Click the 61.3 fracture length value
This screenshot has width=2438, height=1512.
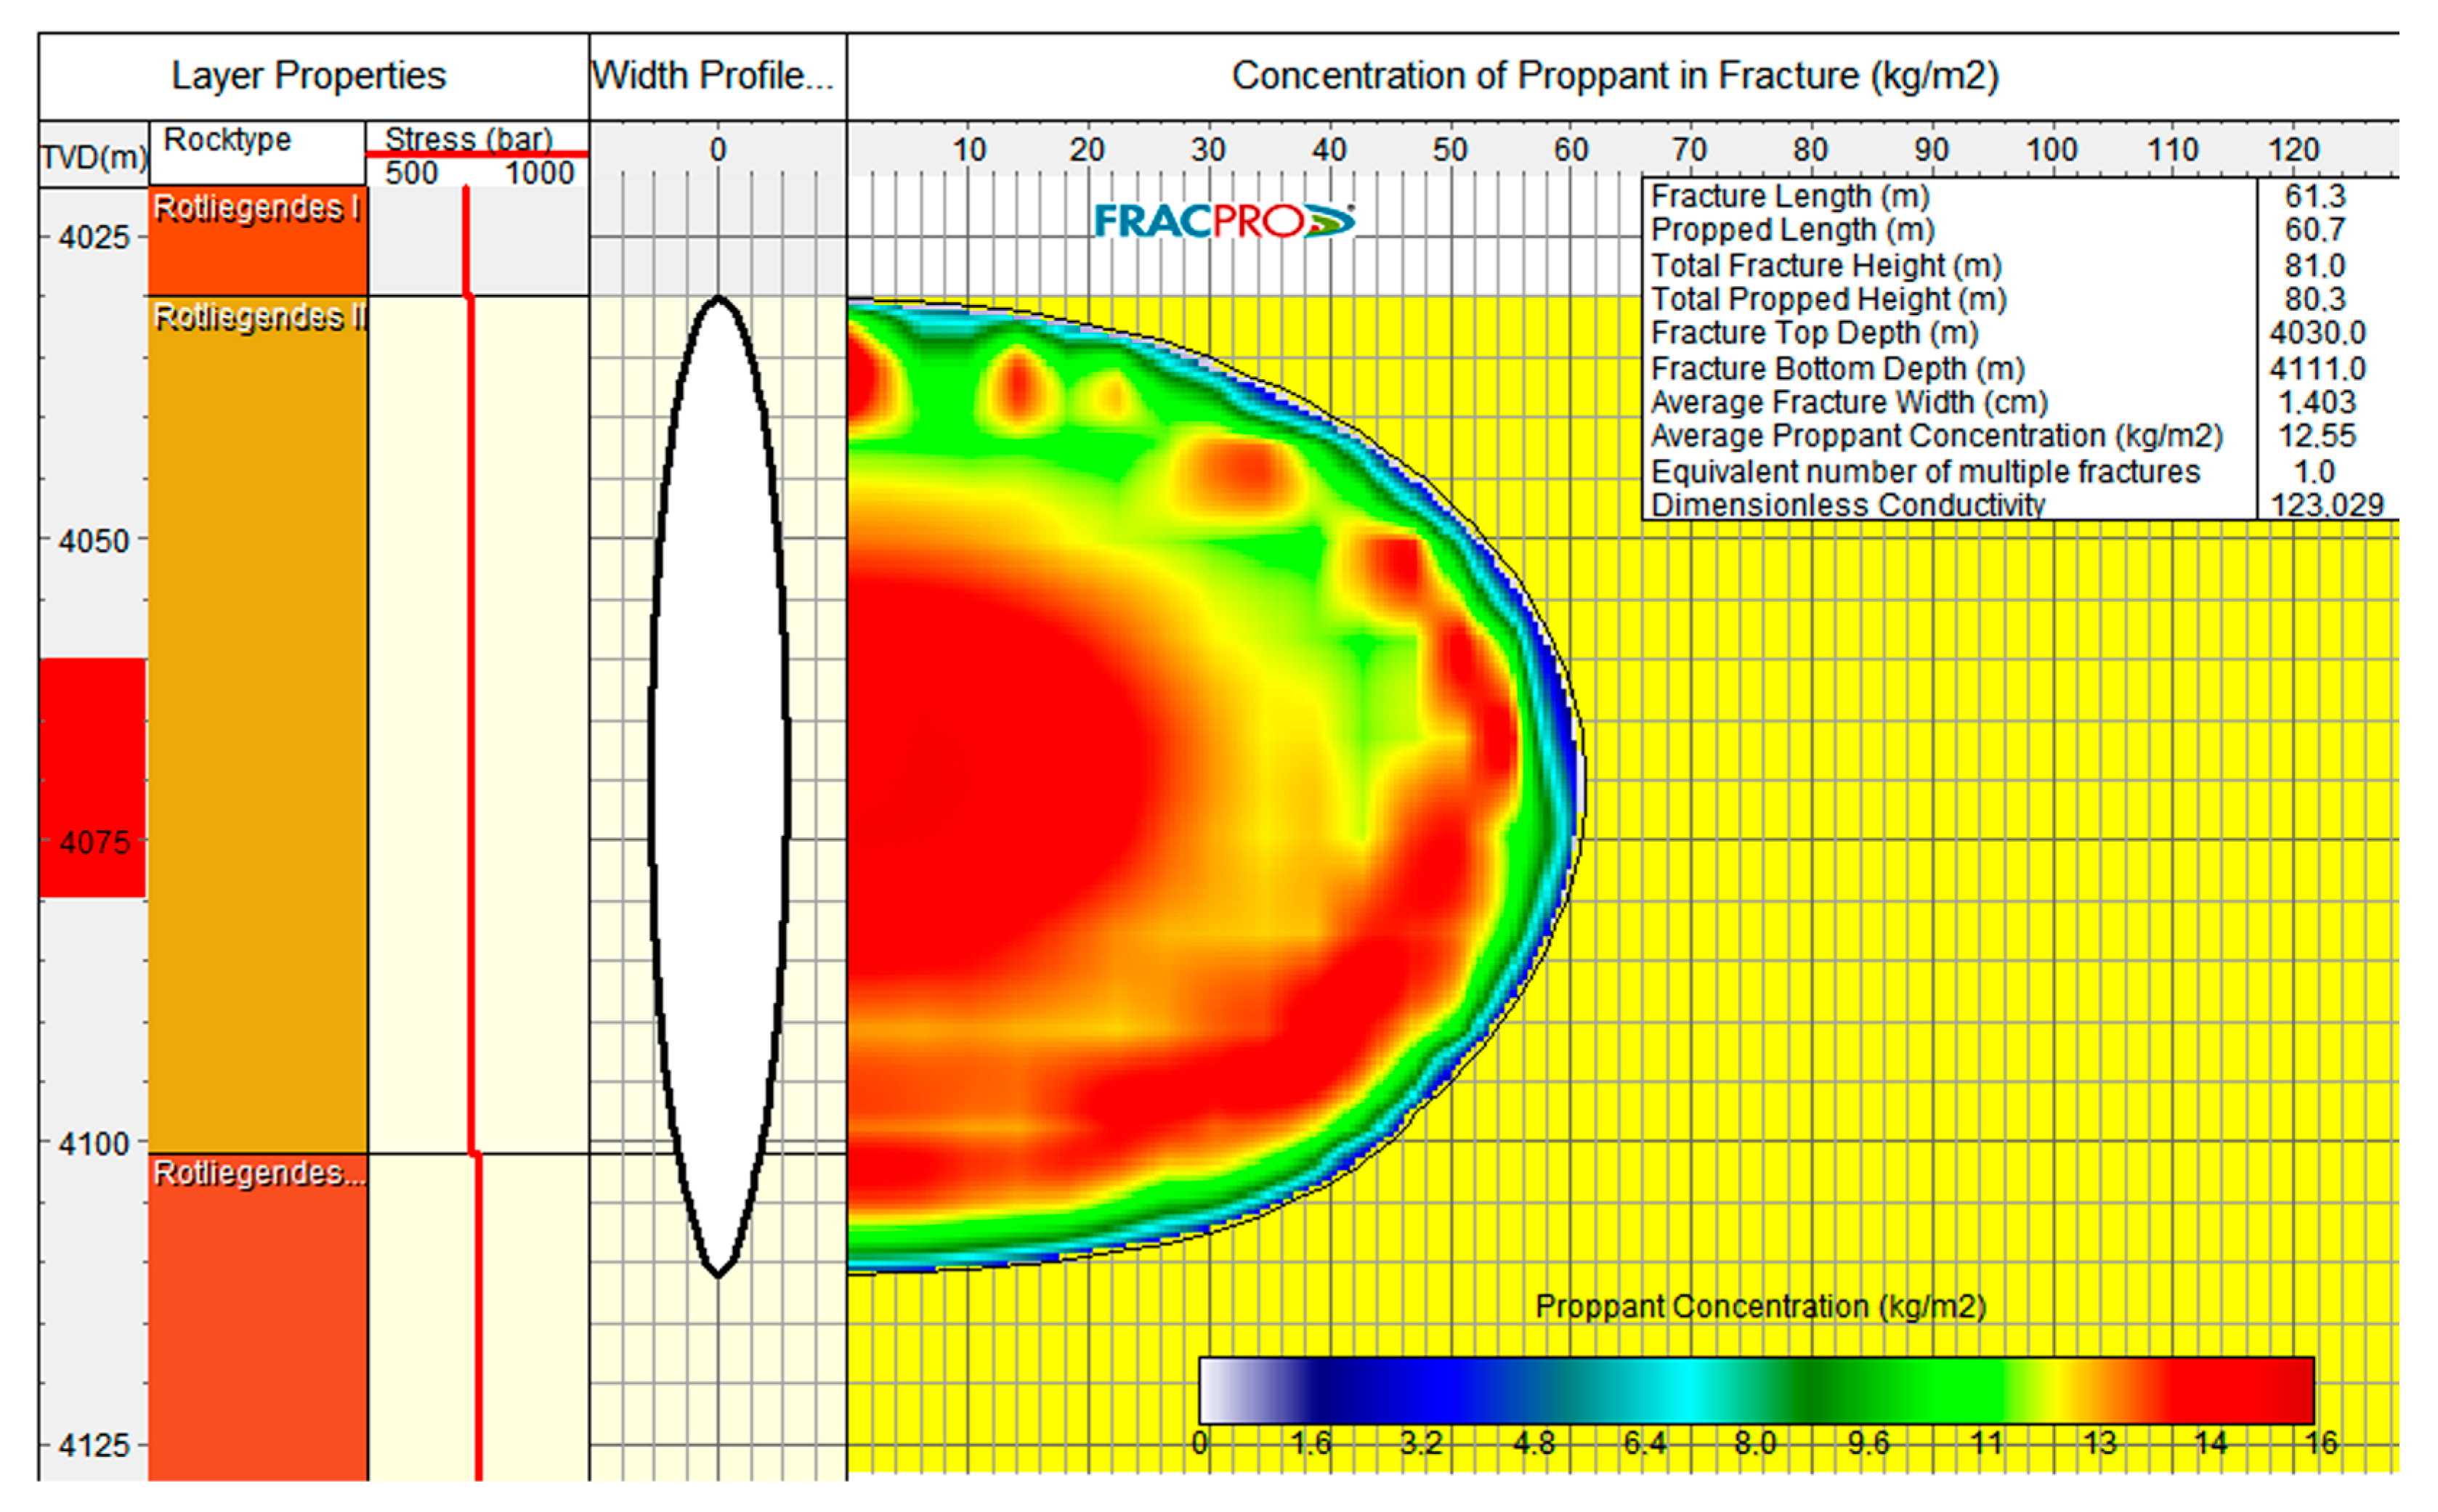pos(2315,196)
